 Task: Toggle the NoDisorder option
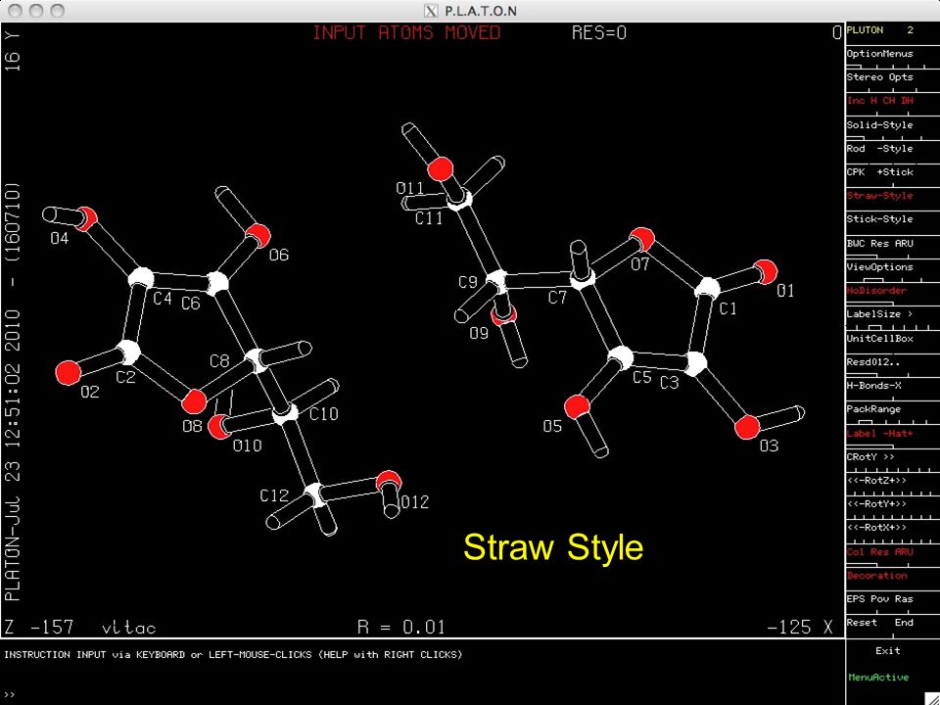(x=876, y=290)
